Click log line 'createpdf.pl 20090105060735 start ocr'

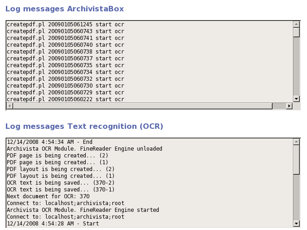(65, 65)
